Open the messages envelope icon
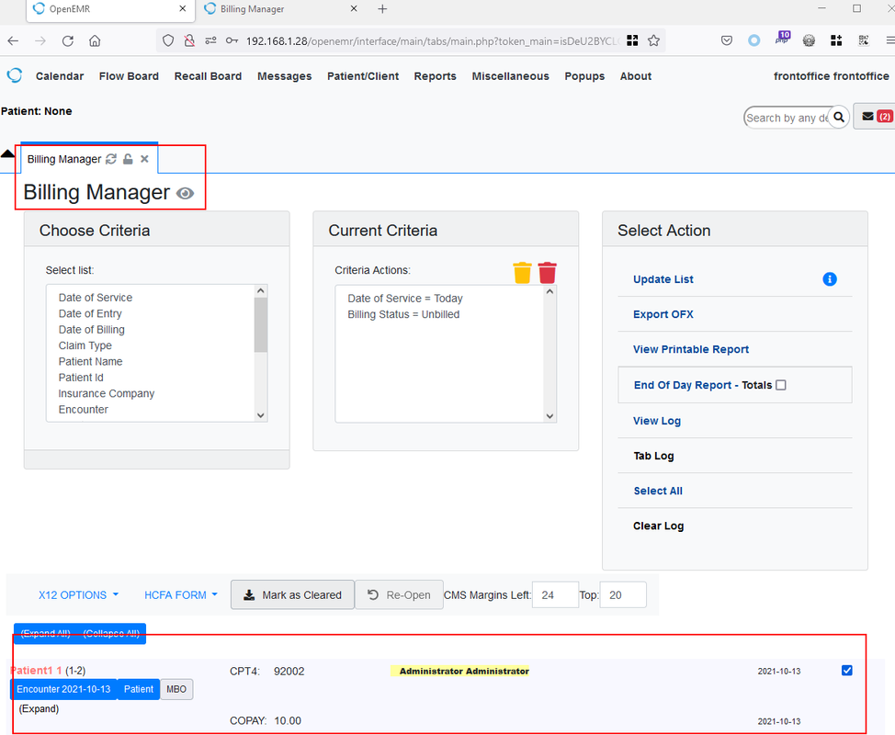The image size is (895, 735). 867,117
